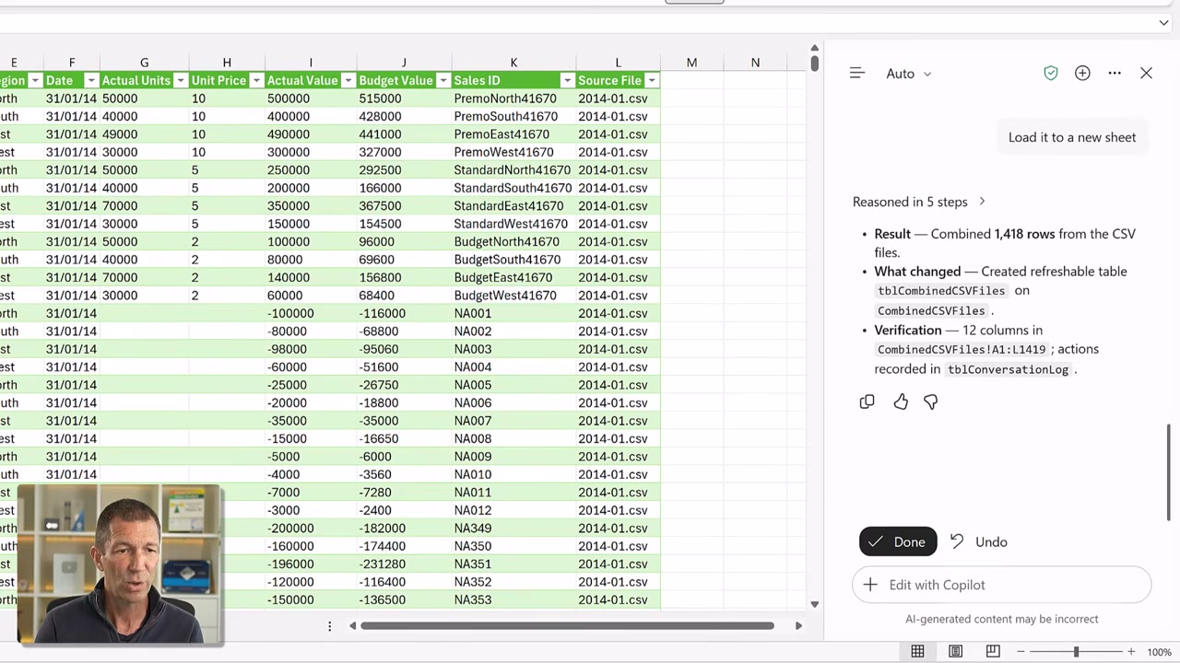This screenshot has width=1180, height=663.
Task: Open the Budget Value filter dropdown
Action: click(443, 81)
